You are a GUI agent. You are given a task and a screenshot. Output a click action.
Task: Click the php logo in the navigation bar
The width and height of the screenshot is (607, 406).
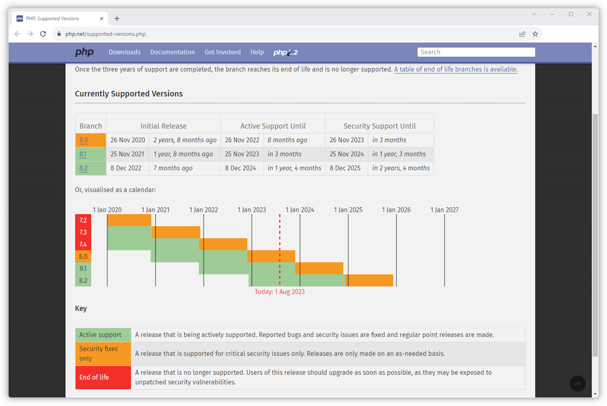tap(85, 52)
